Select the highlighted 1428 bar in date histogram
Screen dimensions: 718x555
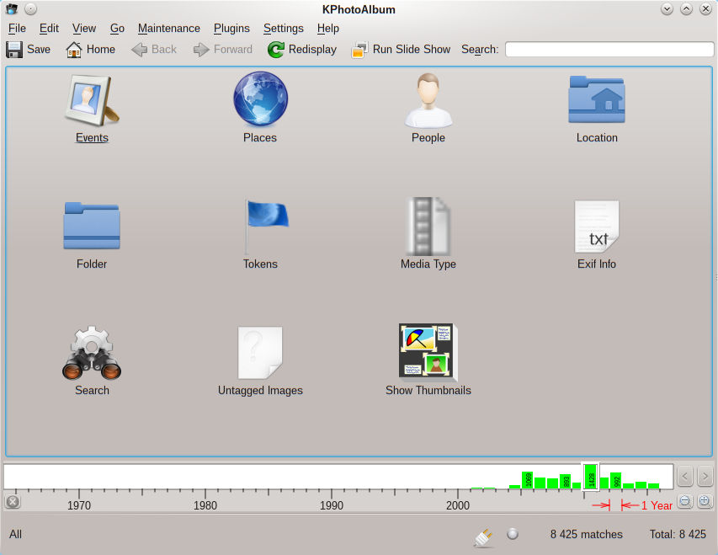[591, 477]
